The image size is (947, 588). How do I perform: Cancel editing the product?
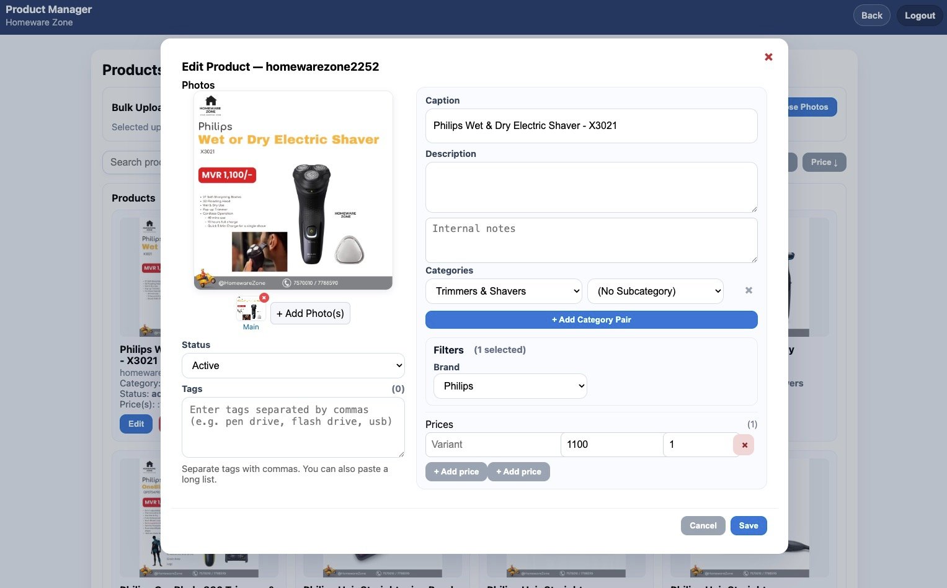[703, 525]
